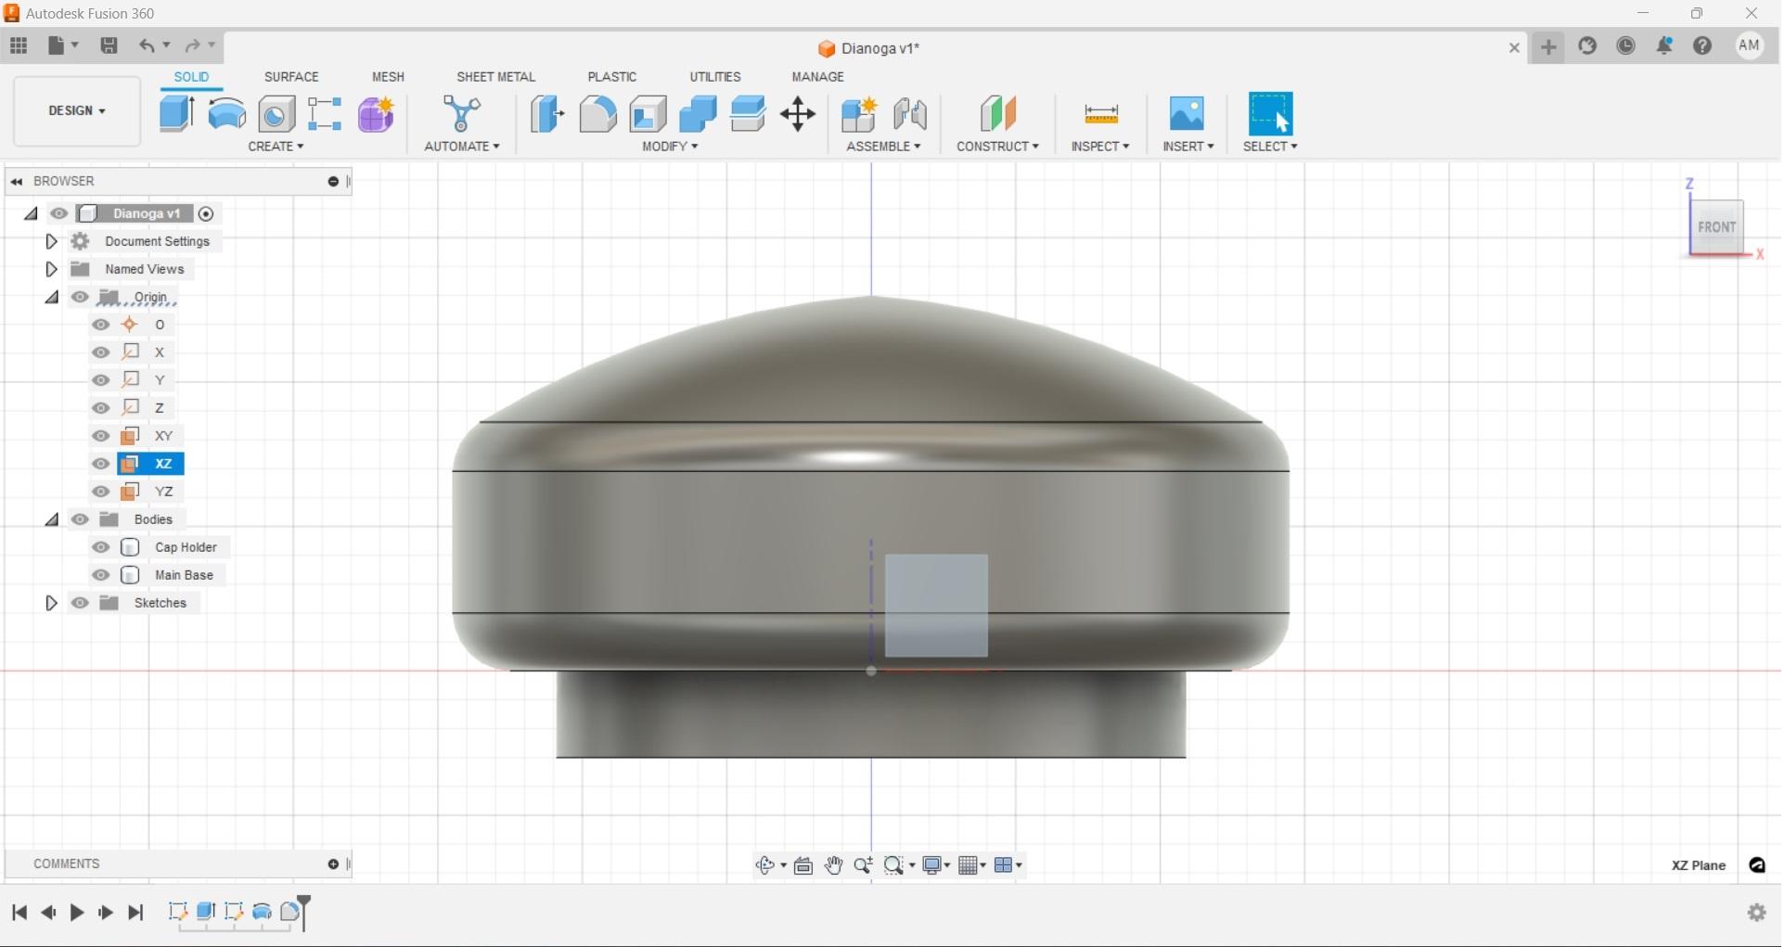The image size is (1785, 947).
Task: Hide the Main Base body
Action: [x=101, y=575]
